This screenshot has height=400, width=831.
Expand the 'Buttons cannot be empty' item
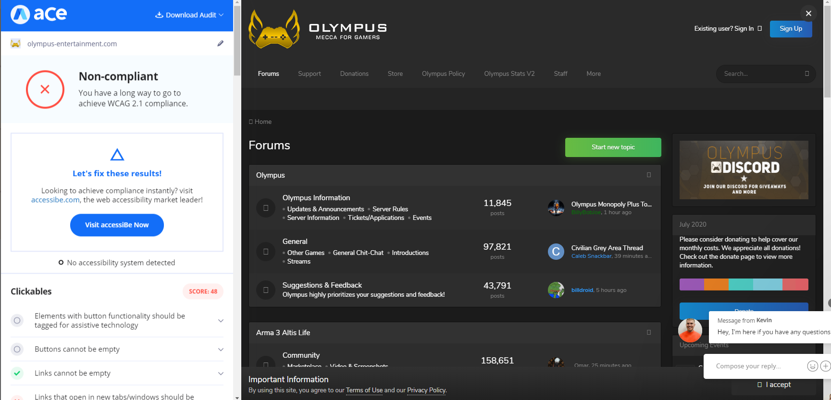(x=221, y=349)
